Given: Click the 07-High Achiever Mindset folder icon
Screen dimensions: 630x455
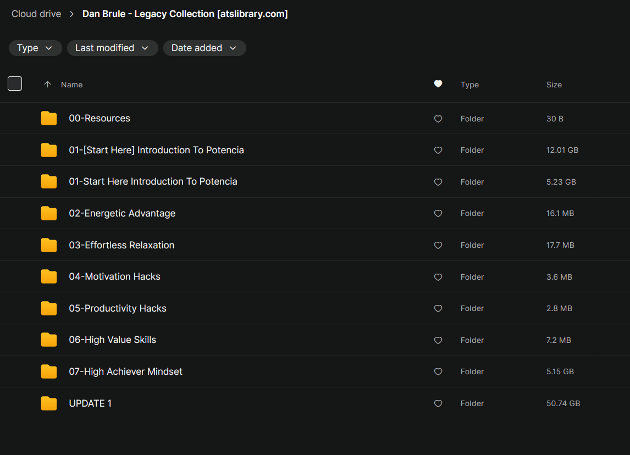Looking at the screenshot, I should 49,371.
